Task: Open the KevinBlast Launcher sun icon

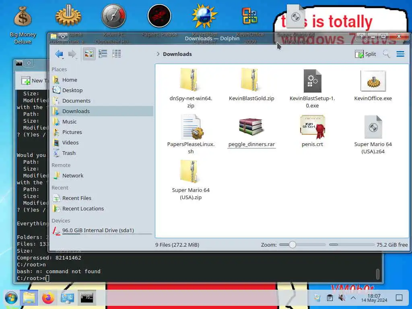Action: coord(204,16)
